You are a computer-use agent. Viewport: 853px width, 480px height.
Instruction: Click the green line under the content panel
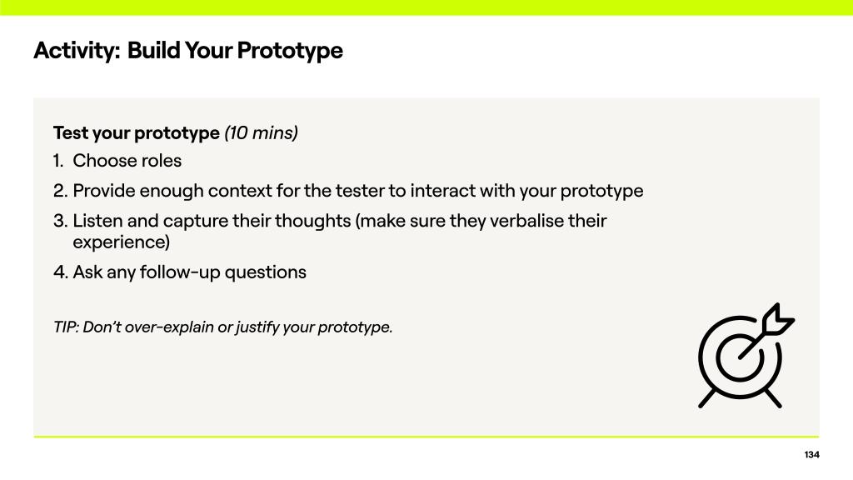point(426,437)
